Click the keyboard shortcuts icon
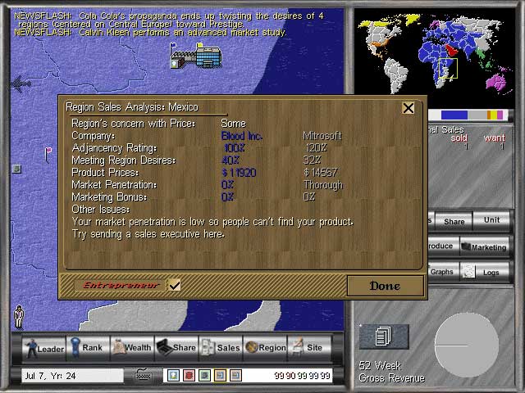This screenshot has height=393, width=525. pyautogui.click(x=144, y=376)
